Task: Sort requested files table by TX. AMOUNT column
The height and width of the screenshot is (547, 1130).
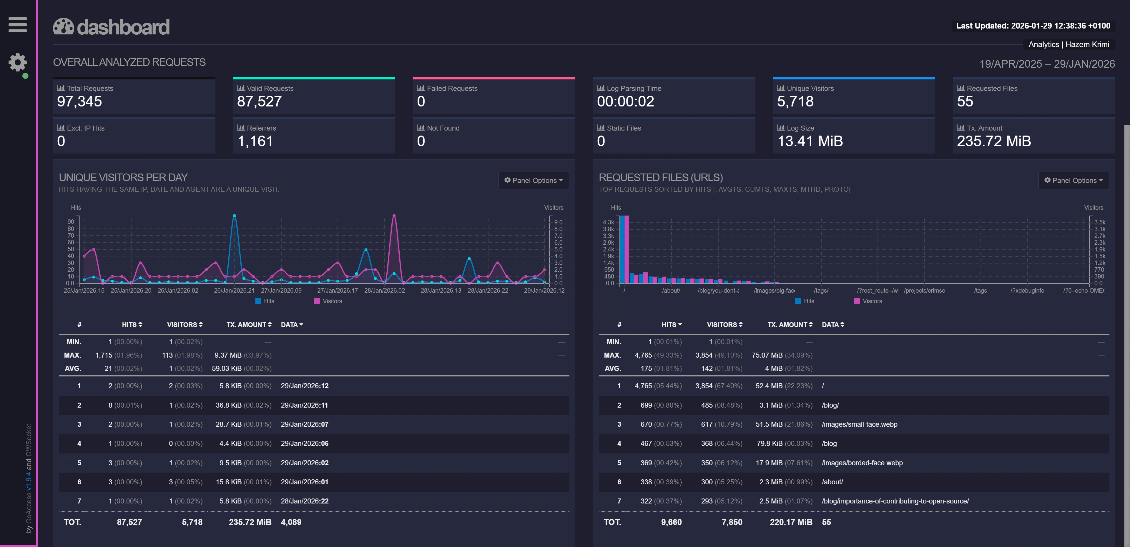Action: (x=790, y=325)
